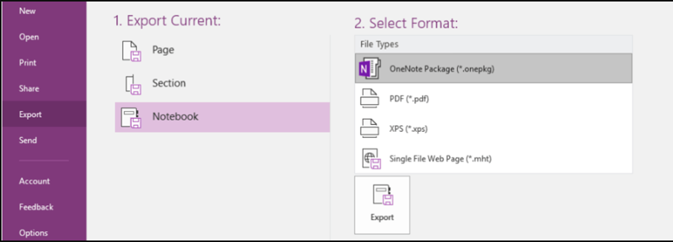Viewport: 673px width, 242px height.
Task: Open the Feedback page
Action: pyautogui.click(x=36, y=207)
